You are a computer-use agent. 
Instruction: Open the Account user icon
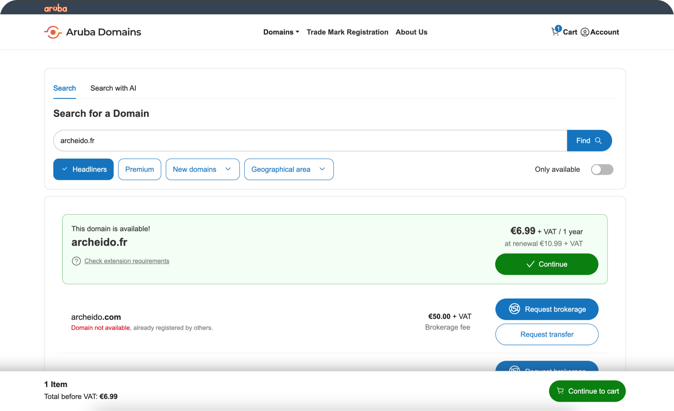point(585,32)
